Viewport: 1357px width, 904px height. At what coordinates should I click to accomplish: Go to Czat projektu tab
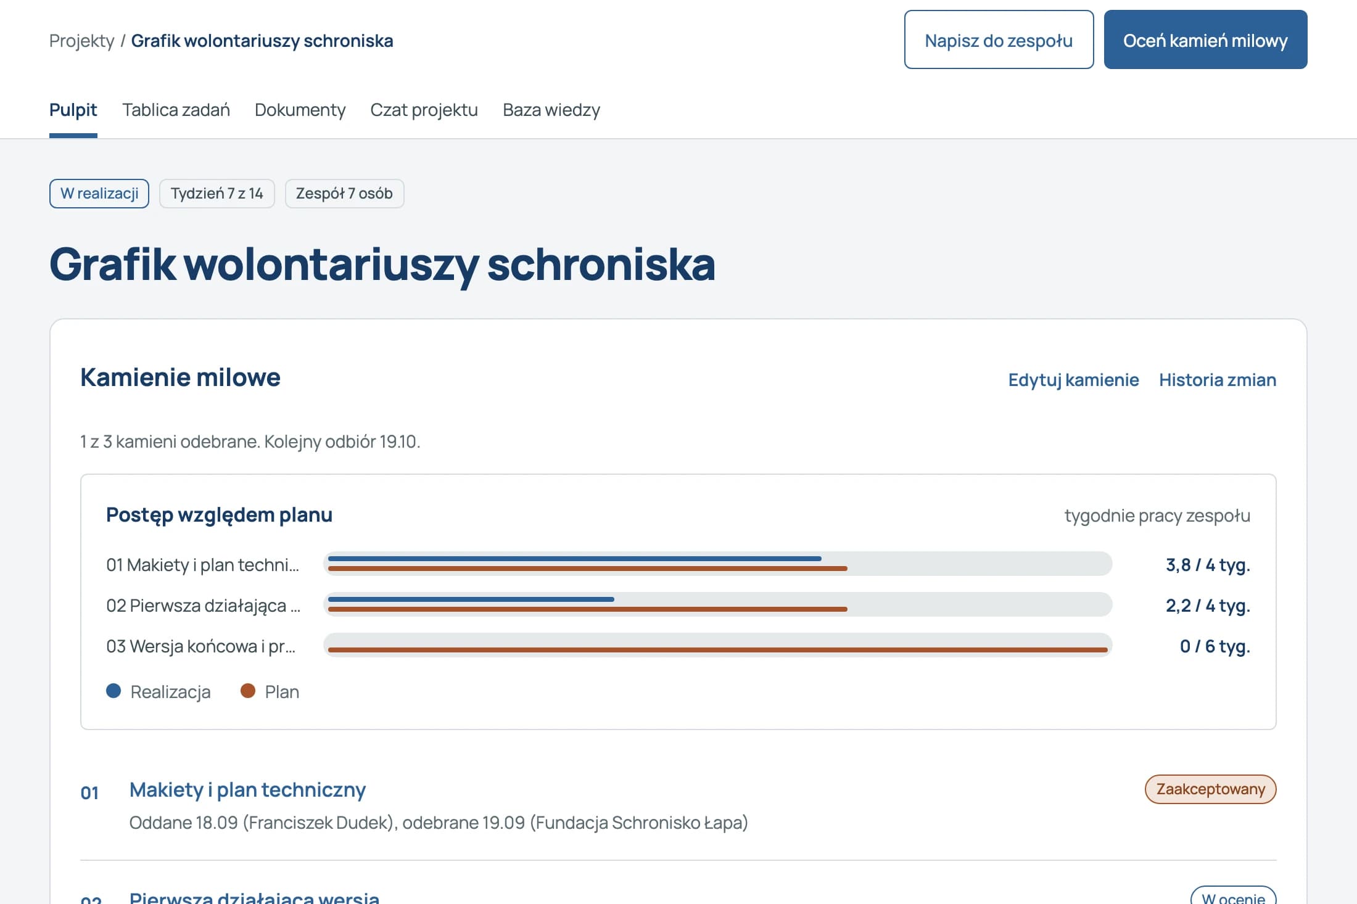click(424, 110)
